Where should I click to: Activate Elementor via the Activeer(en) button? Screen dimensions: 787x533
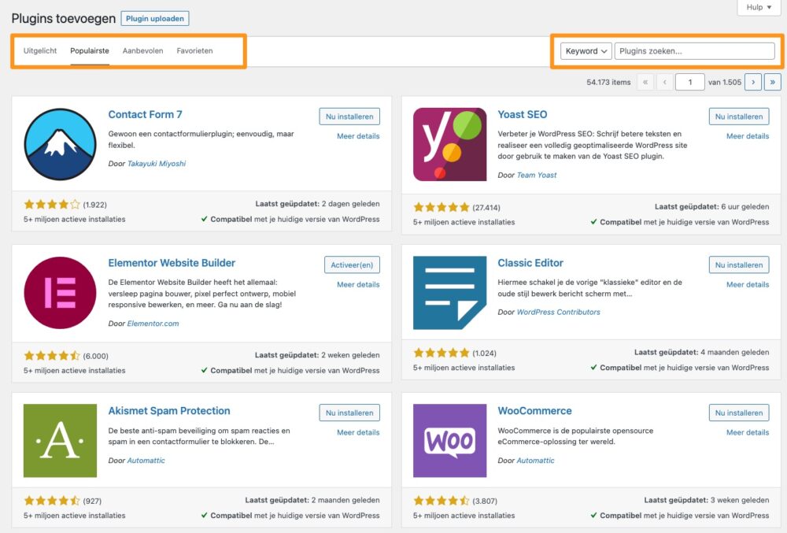click(x=352, y=265)
